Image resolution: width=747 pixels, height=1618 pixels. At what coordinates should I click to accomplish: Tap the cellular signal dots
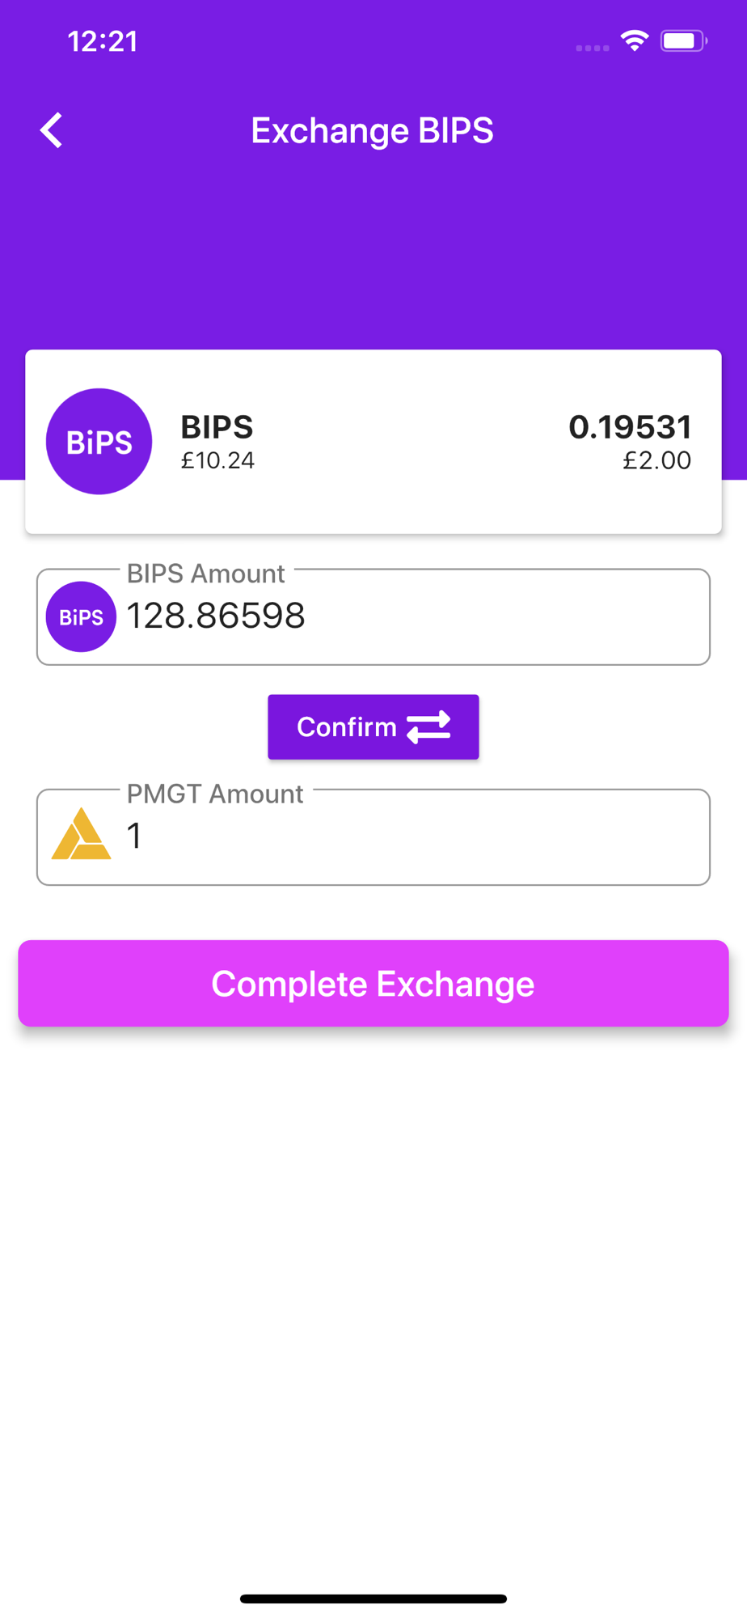pos(593,48)
